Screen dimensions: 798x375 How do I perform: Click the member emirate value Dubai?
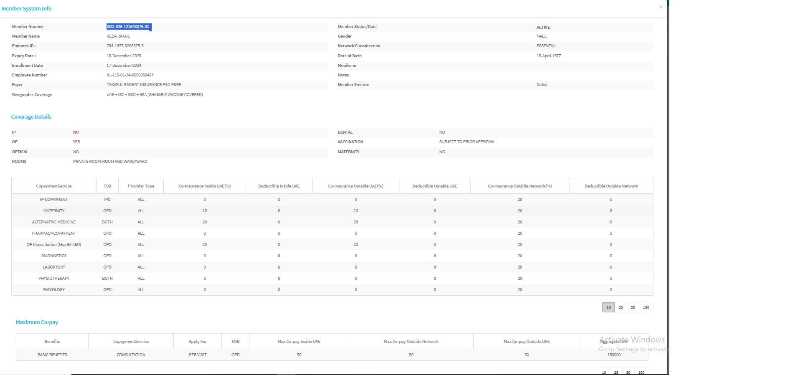click(x=542, y=85)
